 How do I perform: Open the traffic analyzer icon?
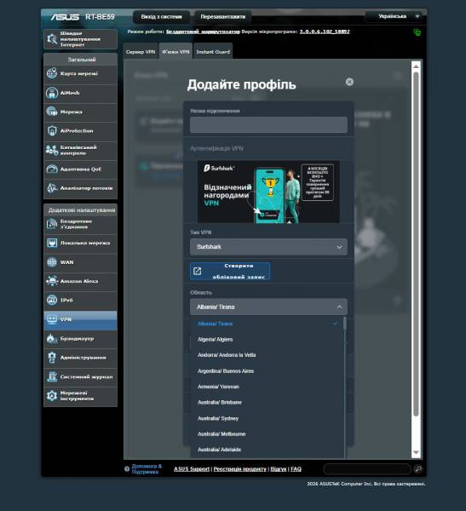pos(52,188)
